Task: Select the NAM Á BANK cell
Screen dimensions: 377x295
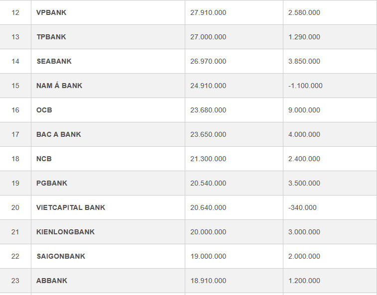Action: (59, 86)
